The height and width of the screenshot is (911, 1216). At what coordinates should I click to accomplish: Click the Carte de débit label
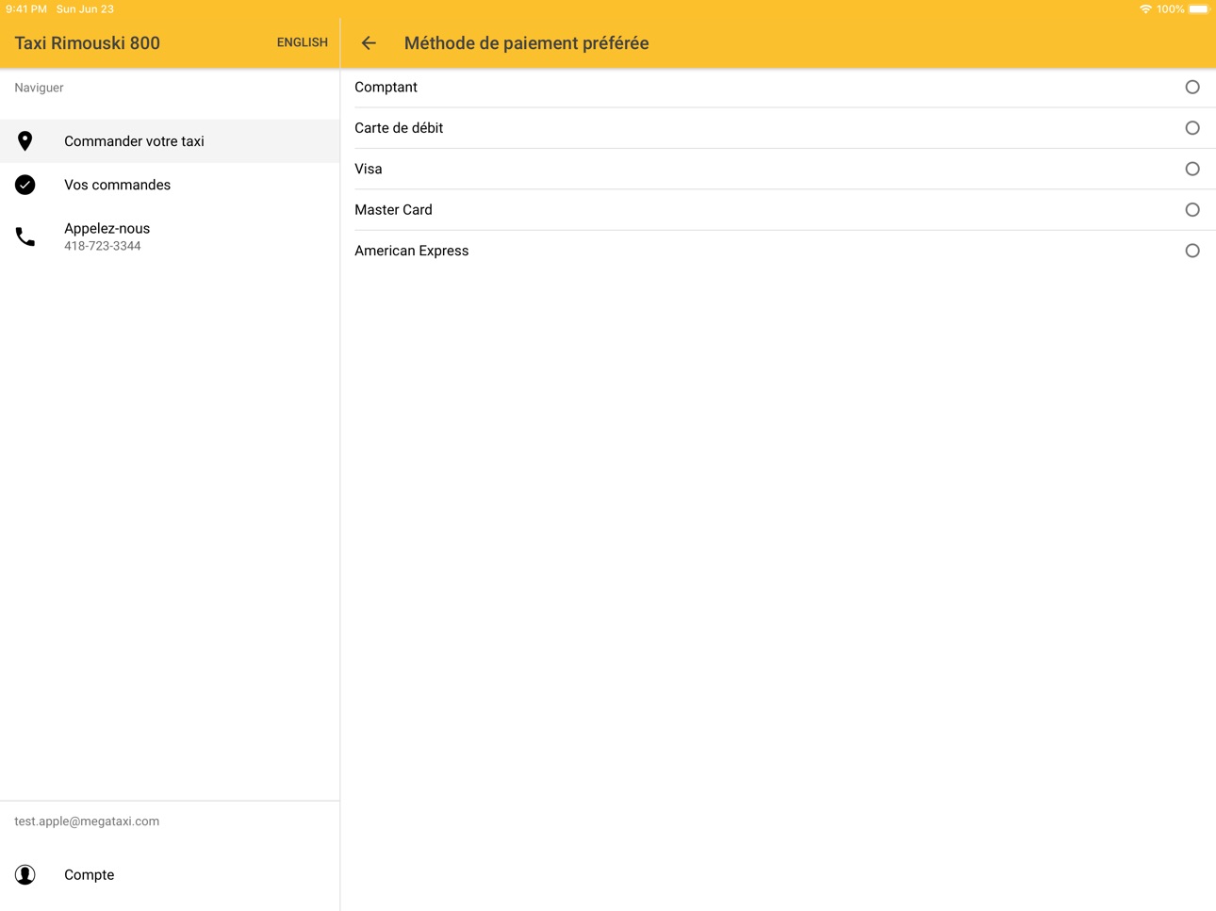pos(399,128)
